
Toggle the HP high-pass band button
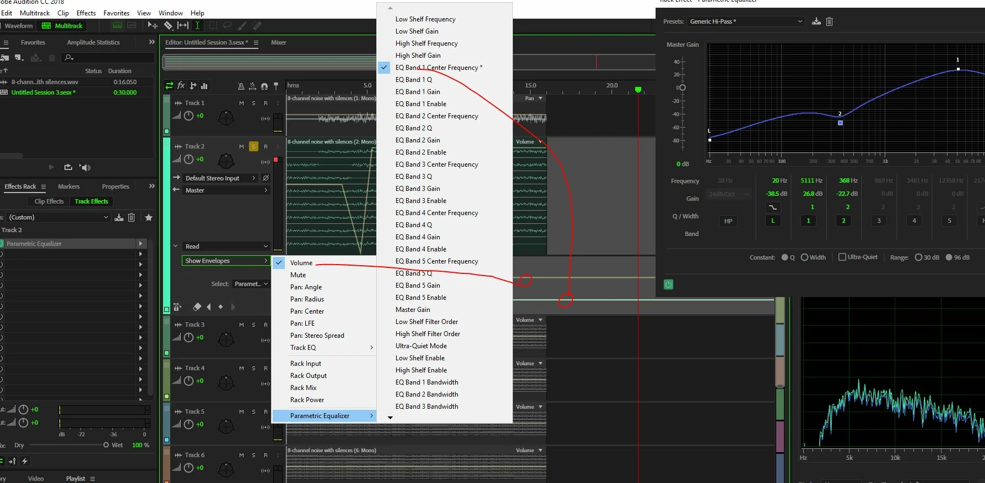pos(728,221)
